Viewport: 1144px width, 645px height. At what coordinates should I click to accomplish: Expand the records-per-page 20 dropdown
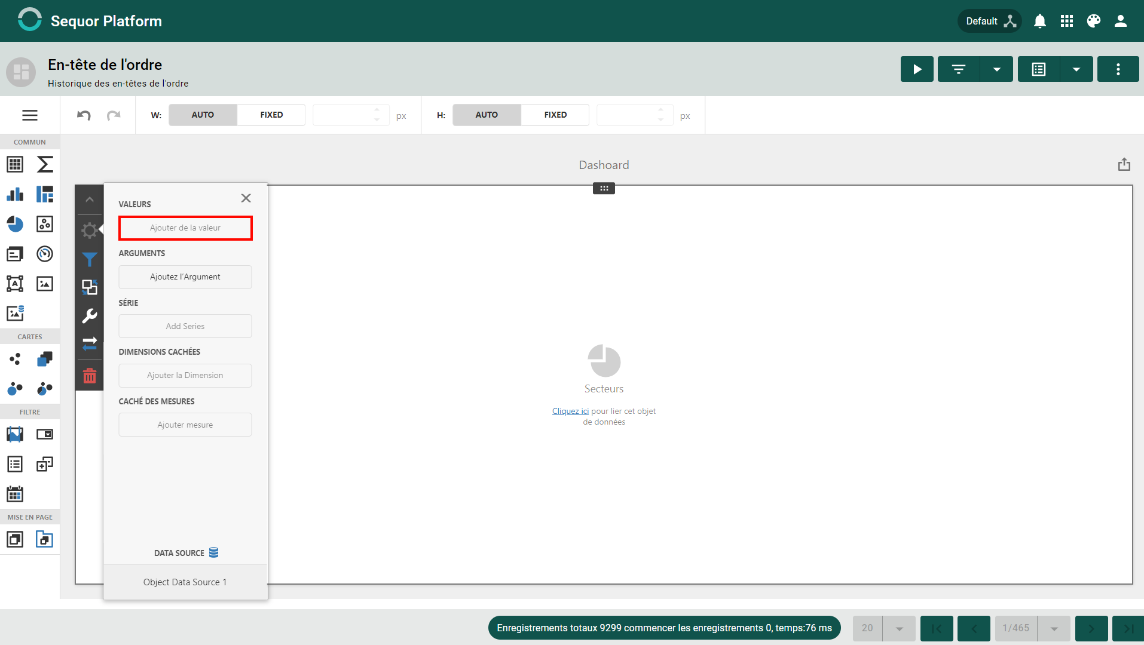pyautogui.click(x=899, y=628)
